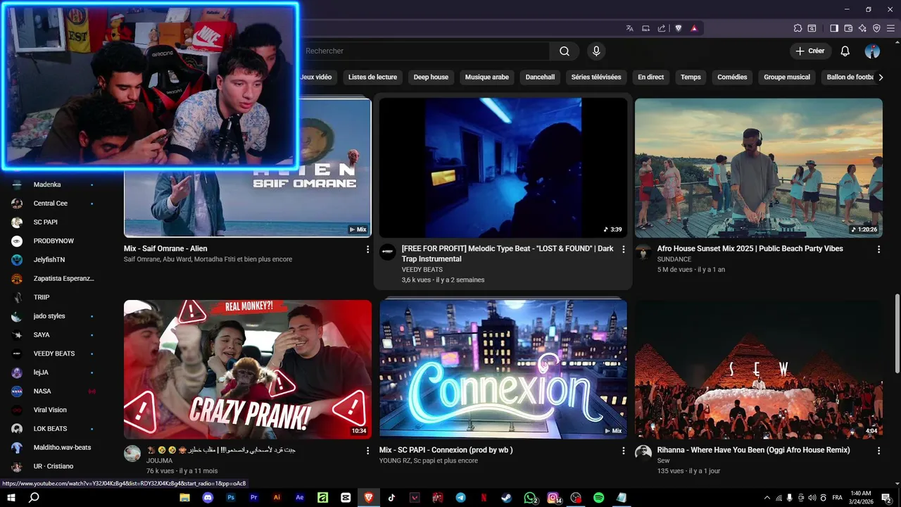Click the Brave translate page icon
The image size is (901, 507).
click(630, 28)
